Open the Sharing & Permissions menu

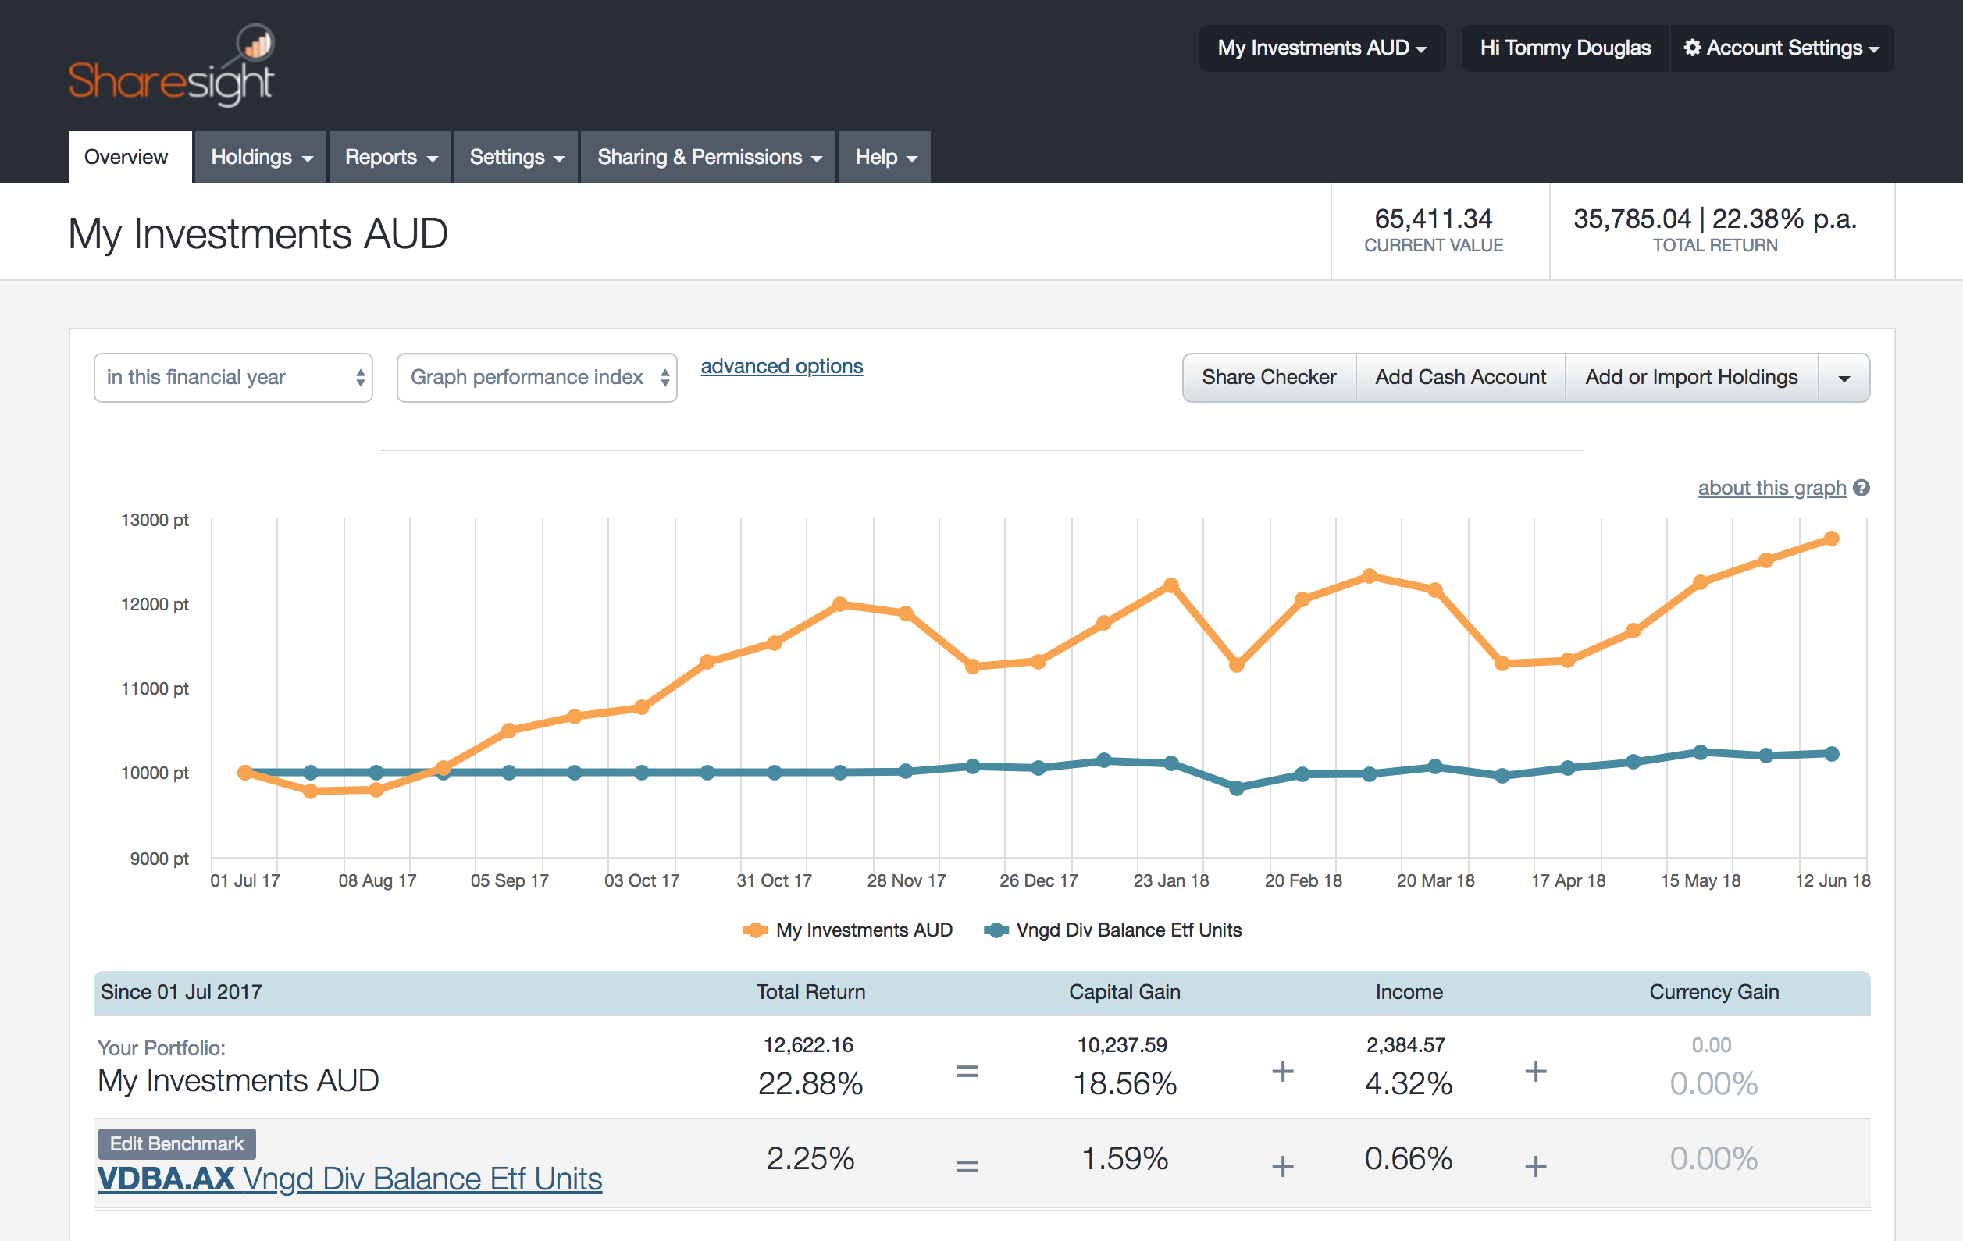click(707, 156)
